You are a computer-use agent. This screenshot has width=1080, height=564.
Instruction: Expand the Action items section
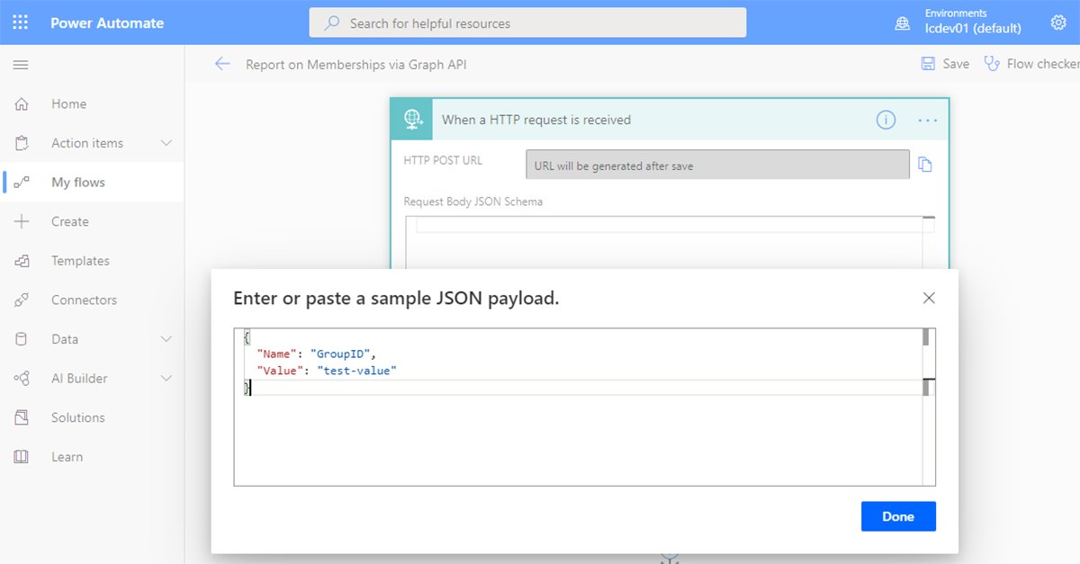(x=166, y=143)
